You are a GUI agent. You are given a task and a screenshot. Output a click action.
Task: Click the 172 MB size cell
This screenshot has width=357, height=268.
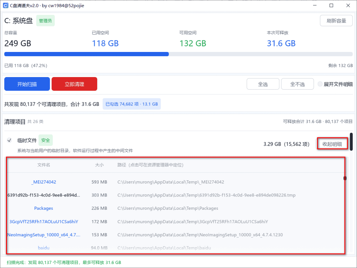(99, 221)
